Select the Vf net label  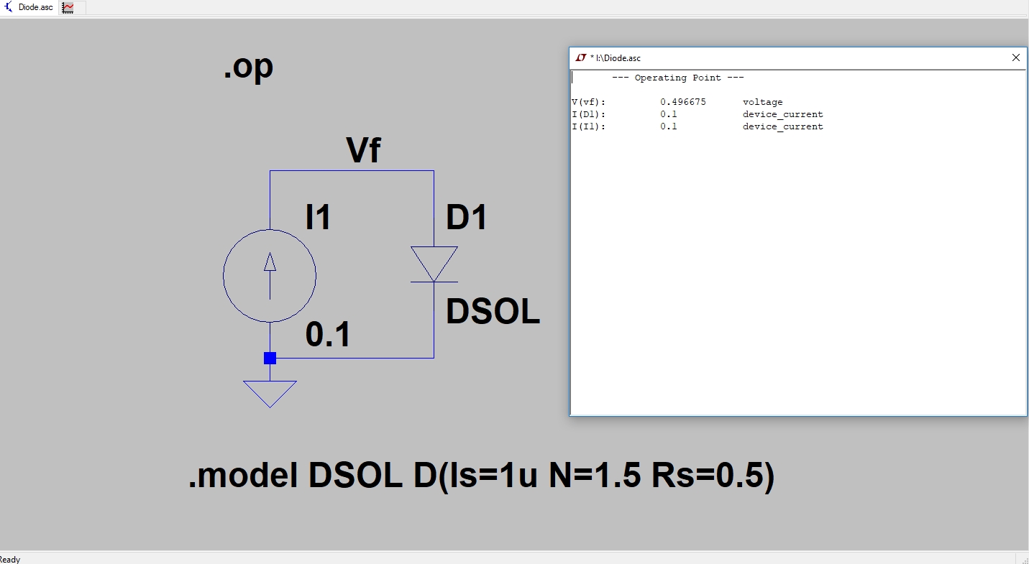[363, 151]
